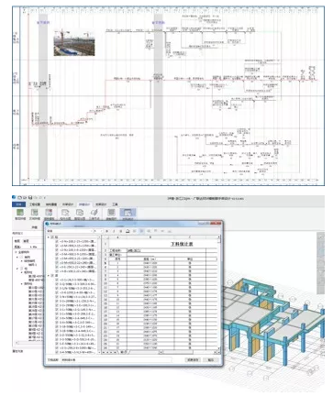Collapse the first group in dialog tree
This screenshot has width=333, height=407.
click(49, 237)
